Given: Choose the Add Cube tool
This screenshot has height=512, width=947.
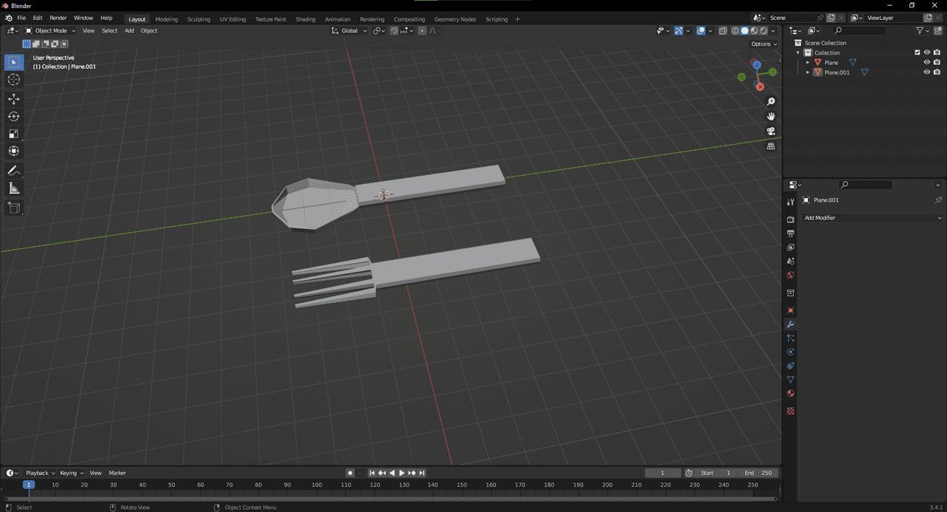Looking at the screenshot, I should click(x=13, y=208).
